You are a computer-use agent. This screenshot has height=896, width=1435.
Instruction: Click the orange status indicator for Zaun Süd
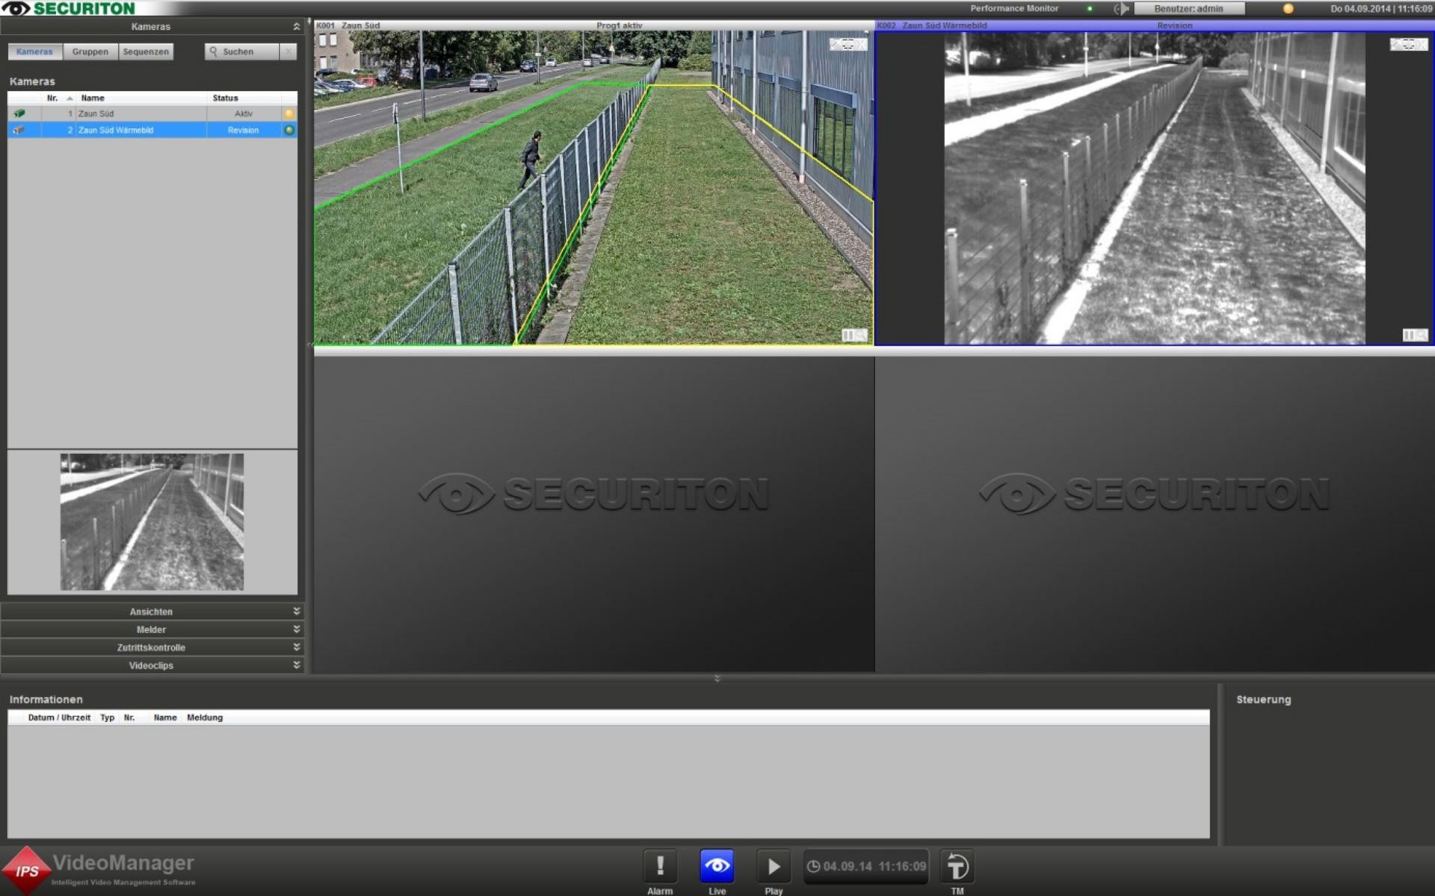(289, 113)
